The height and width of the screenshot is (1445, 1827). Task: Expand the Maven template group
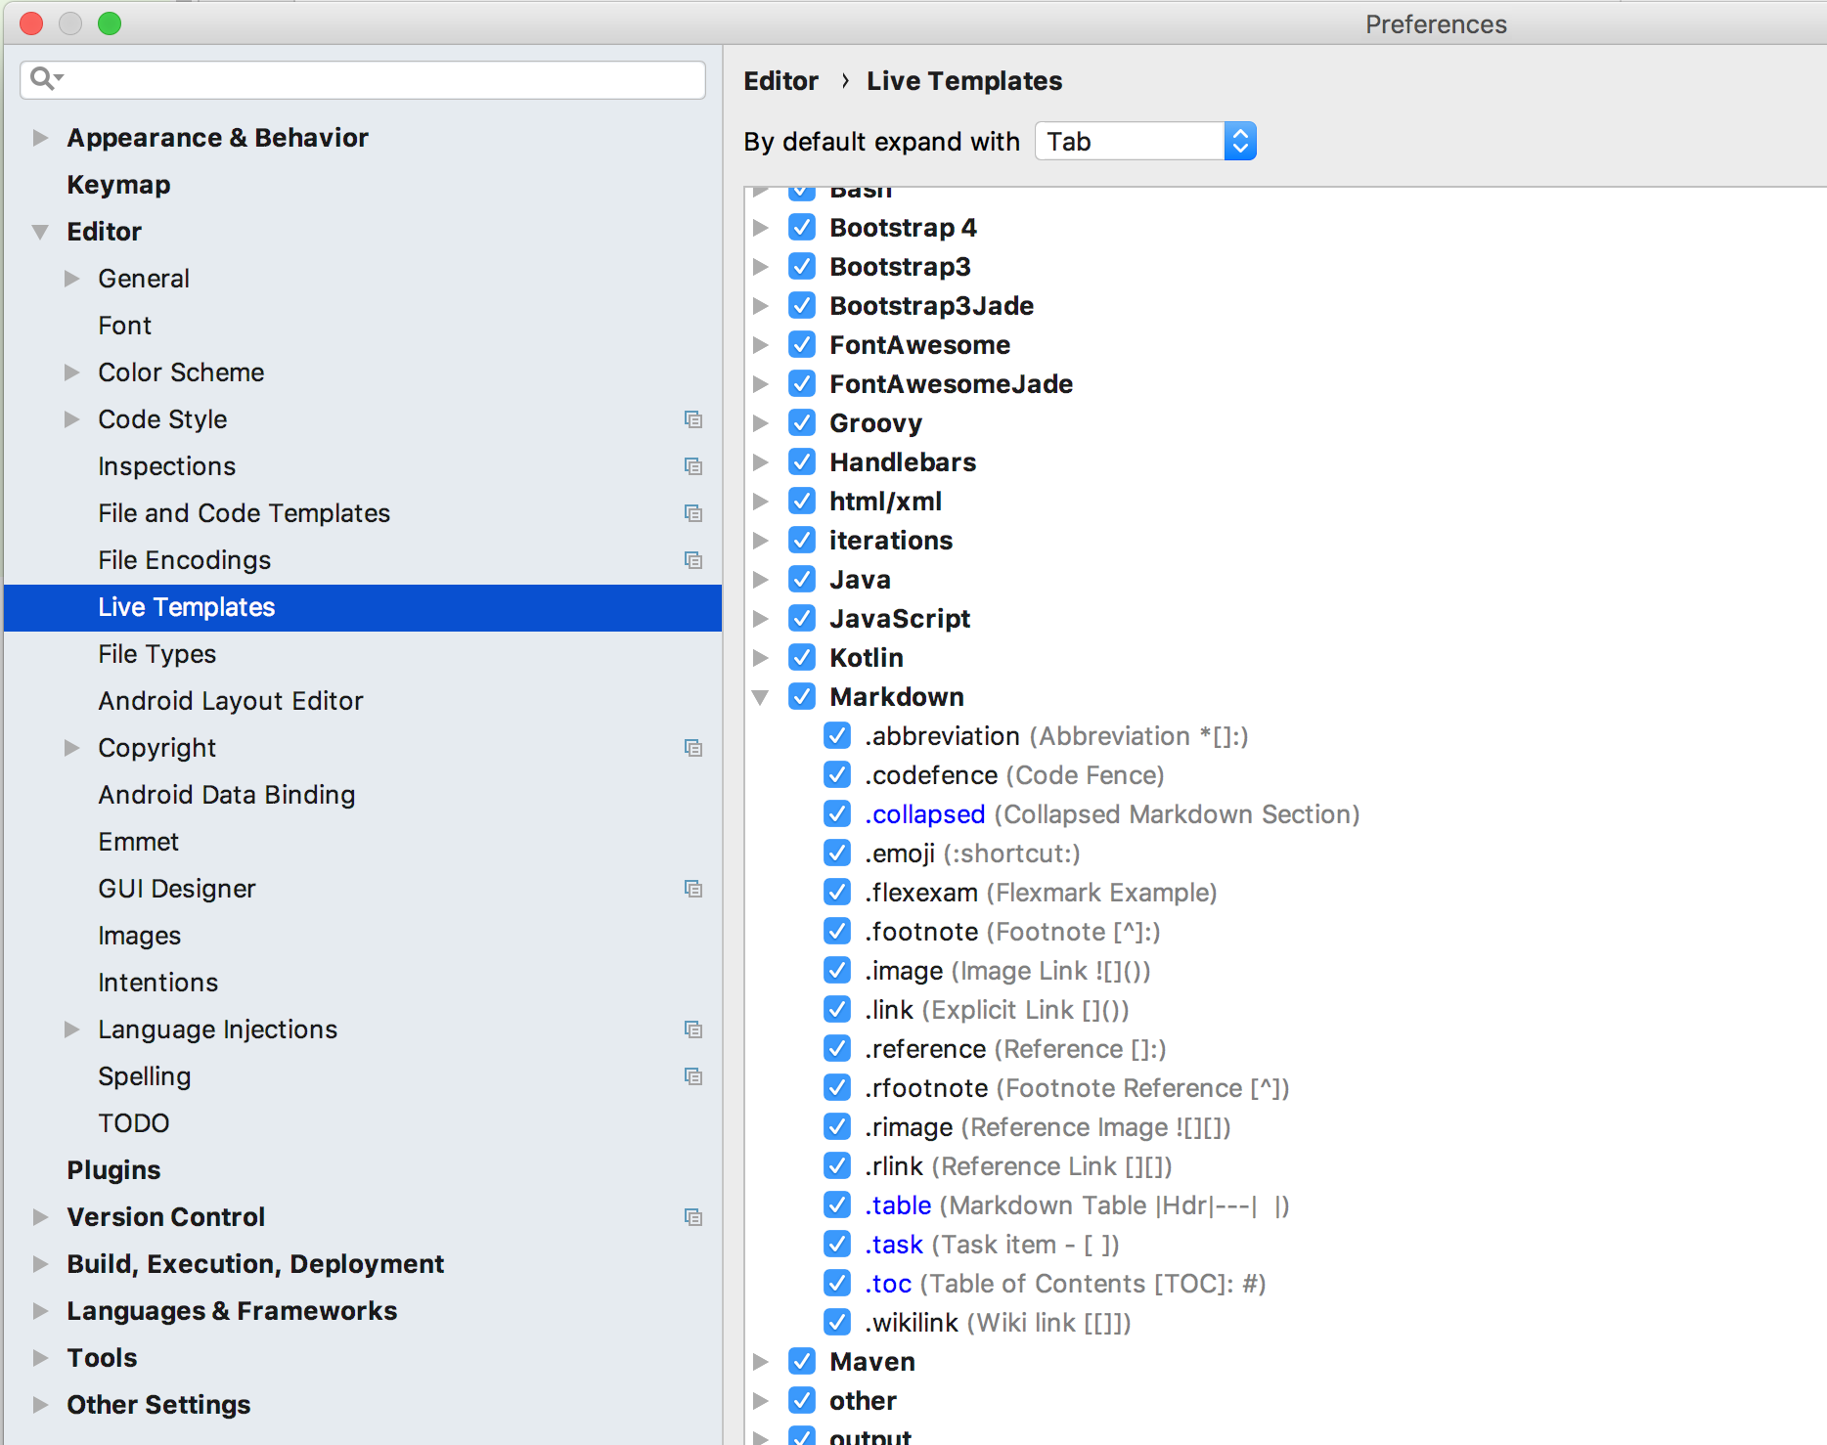(x=760, y=1362)
